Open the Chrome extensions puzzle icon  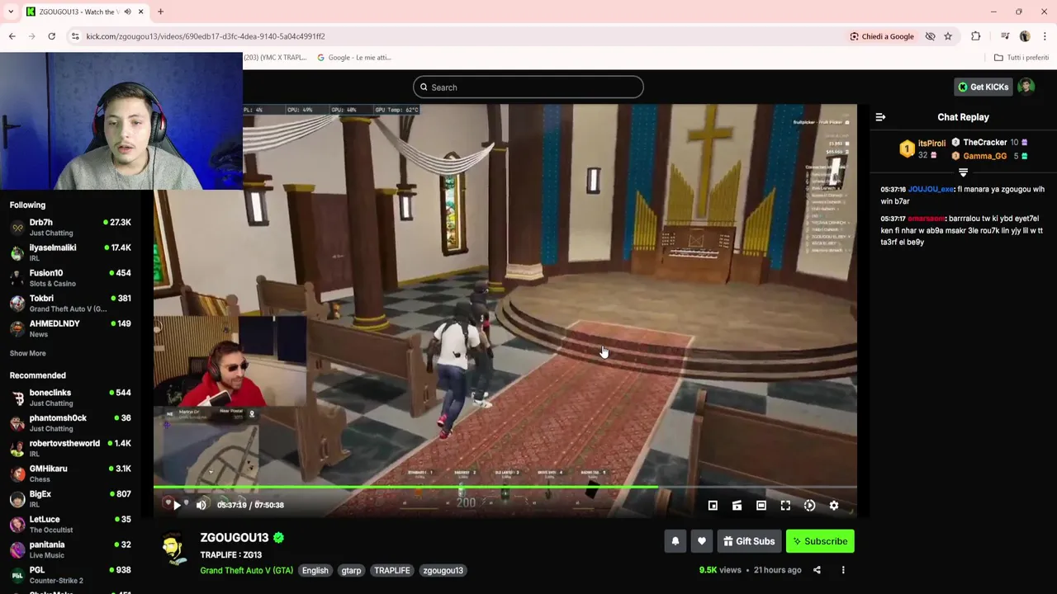[976, 36]
